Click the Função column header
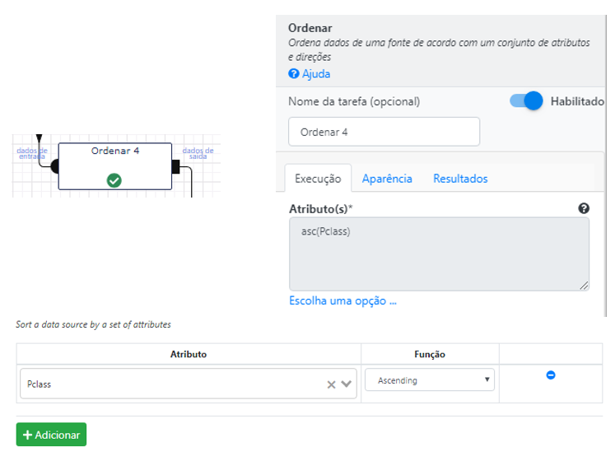 (x=430, y=354)
